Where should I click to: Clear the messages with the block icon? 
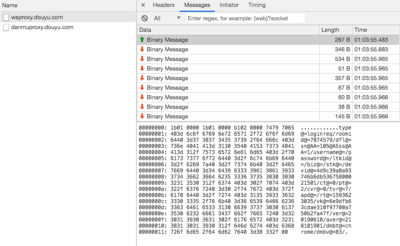tap(145, 18)
